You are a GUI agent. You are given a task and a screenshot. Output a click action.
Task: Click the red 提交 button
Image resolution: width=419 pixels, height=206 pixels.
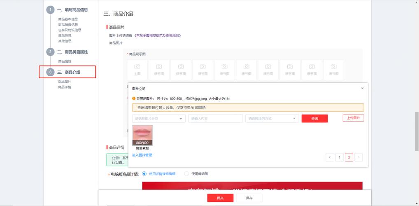(220, 198)
